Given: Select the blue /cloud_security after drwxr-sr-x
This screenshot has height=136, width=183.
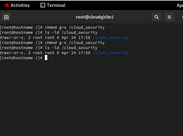Looking at the screenshot, I should [x=111, y=38].
